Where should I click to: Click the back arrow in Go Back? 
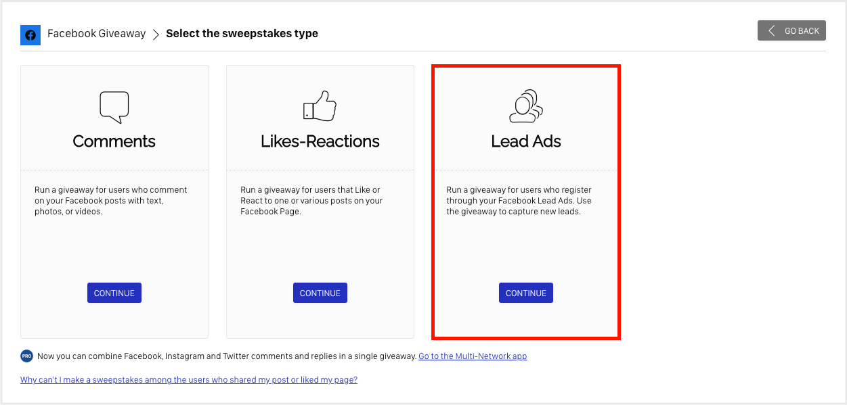[771, 30]
